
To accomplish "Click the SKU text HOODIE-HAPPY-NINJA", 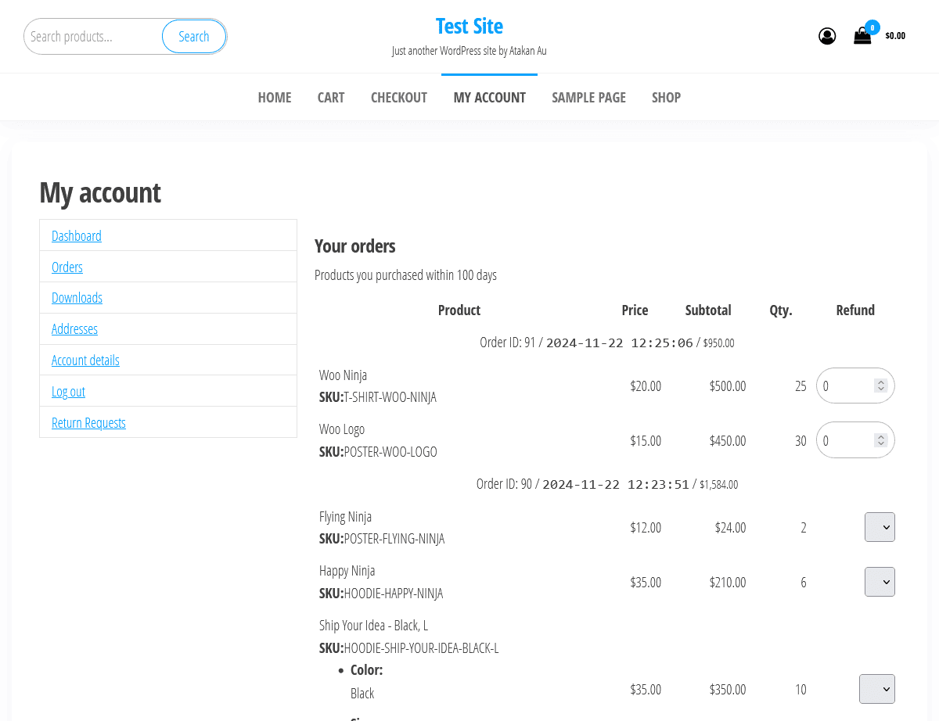I will point(393,594).
